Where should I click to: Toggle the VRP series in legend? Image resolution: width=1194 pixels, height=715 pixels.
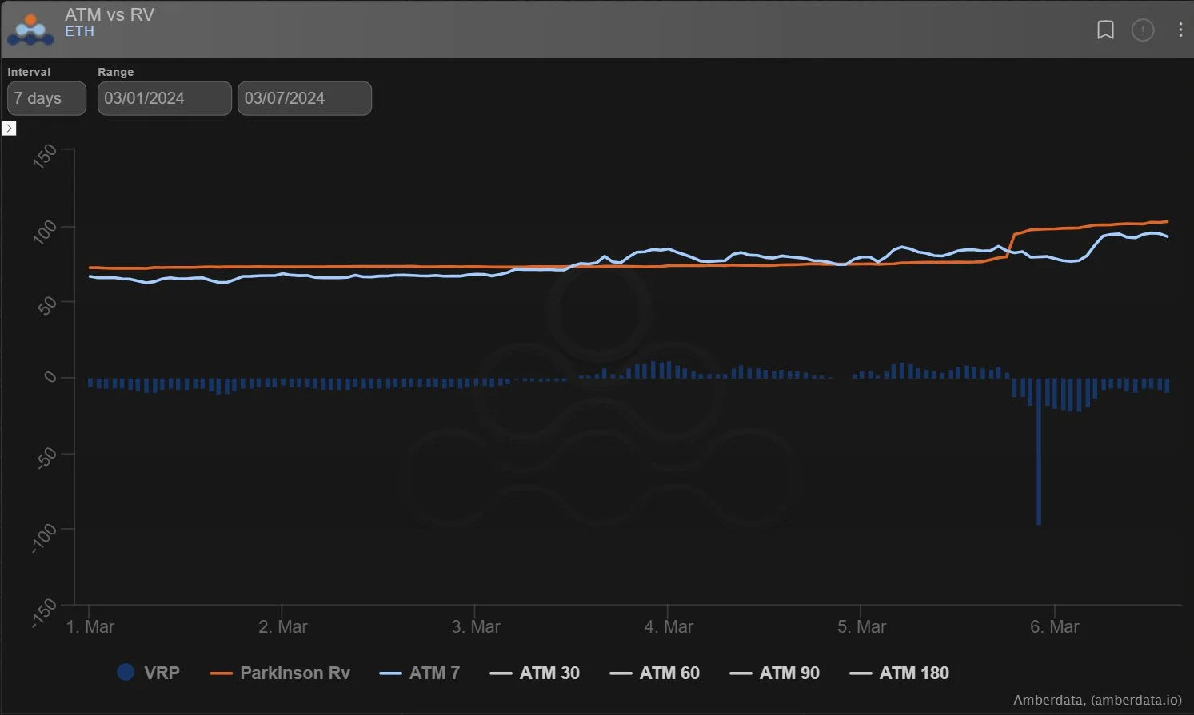148,673
